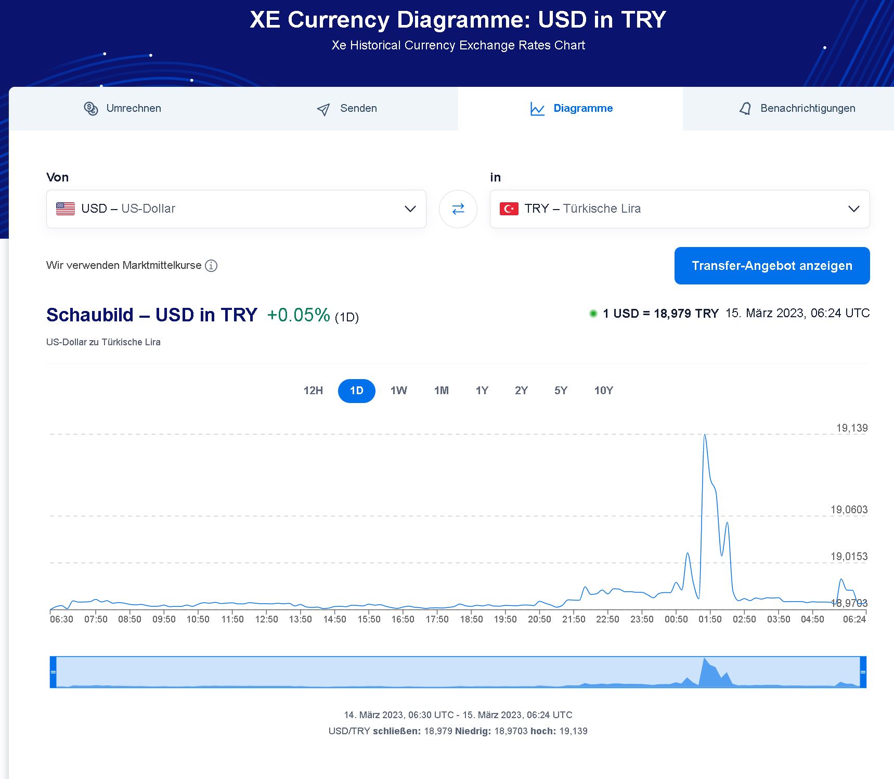
Task: Click the 06:30 time axis label
Action: point(61,619)
